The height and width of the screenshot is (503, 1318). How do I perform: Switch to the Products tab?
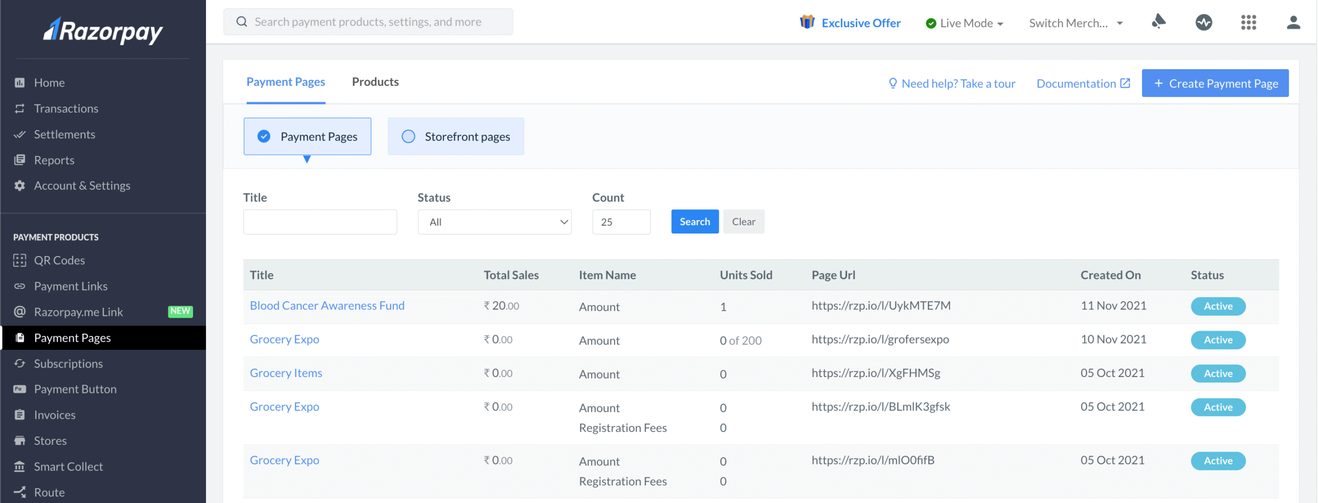pyautogui.click(x=375, y=82)
